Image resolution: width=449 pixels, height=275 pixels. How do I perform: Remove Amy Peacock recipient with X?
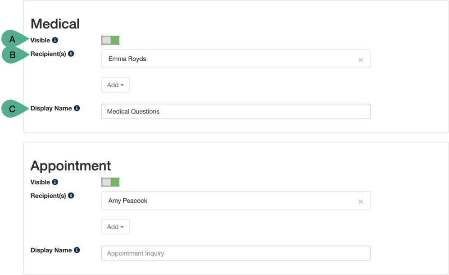[x=360, y=202]
